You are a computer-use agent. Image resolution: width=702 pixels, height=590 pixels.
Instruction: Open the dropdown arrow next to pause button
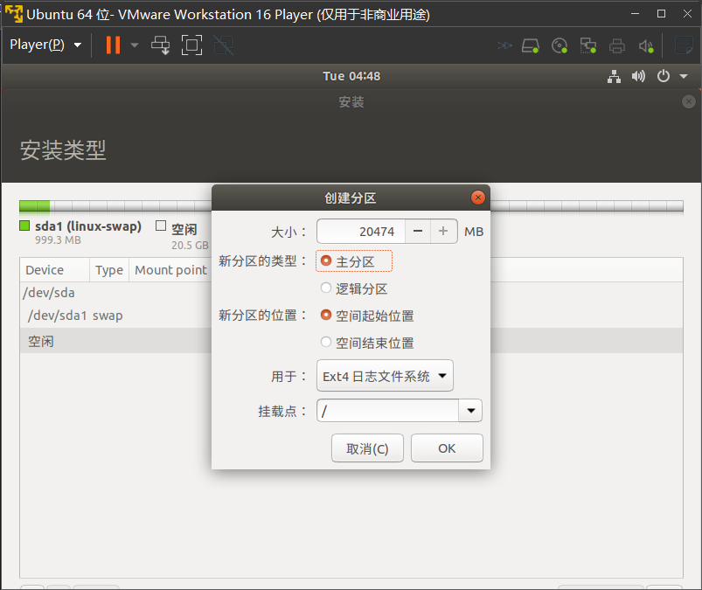[134, 45]
